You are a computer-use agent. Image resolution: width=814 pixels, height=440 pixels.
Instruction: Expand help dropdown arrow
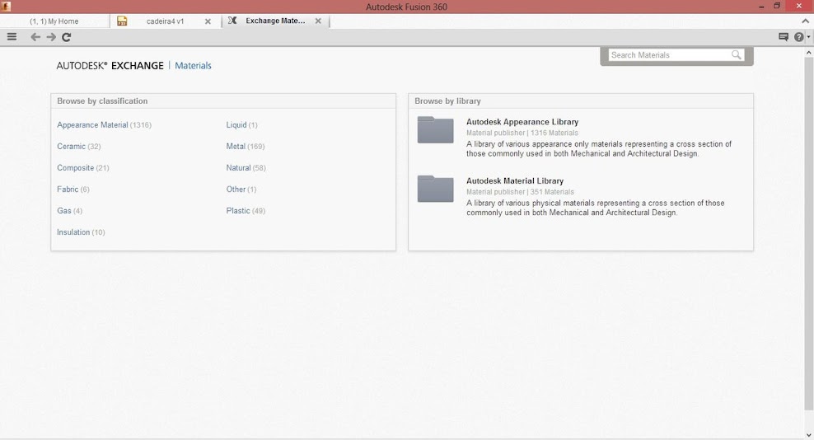coord(808,37)
